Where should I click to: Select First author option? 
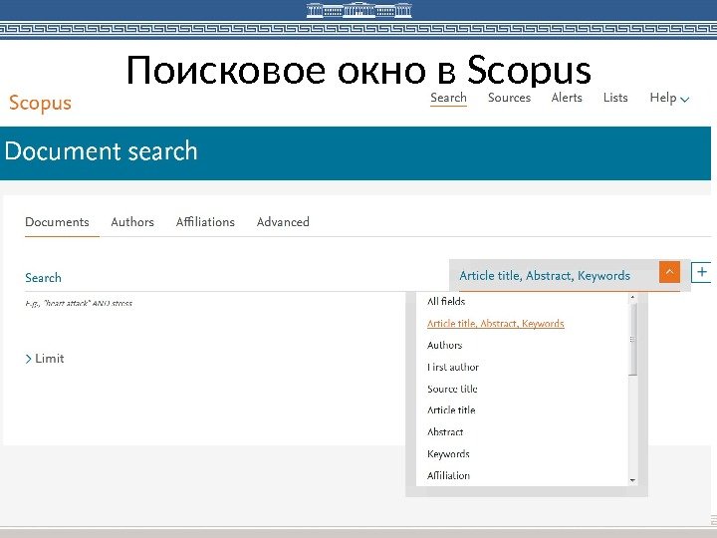click(453, 367)
